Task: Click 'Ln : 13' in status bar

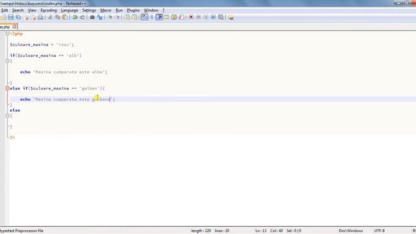Action: pyautogui.click(x=261, y=231)
